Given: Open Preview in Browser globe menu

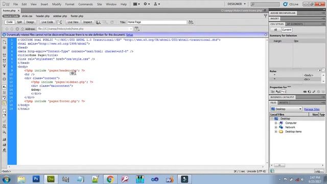Looking at the screenshot, I should point(98,22).
